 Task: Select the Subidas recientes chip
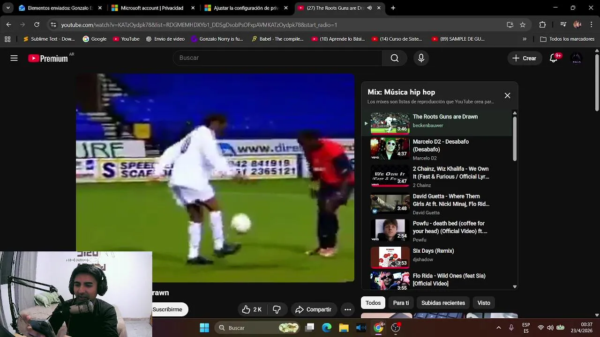443,303
